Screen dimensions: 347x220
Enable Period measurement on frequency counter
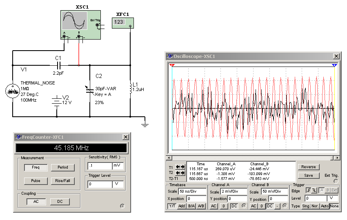63,168
